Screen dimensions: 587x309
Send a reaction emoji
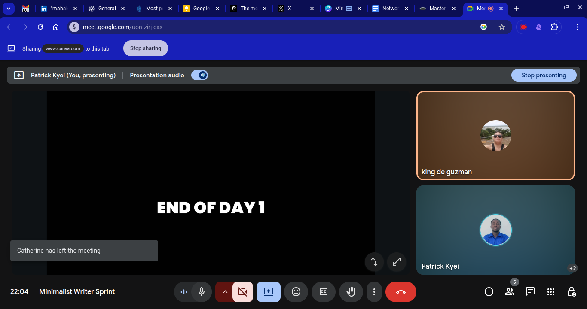296,292
